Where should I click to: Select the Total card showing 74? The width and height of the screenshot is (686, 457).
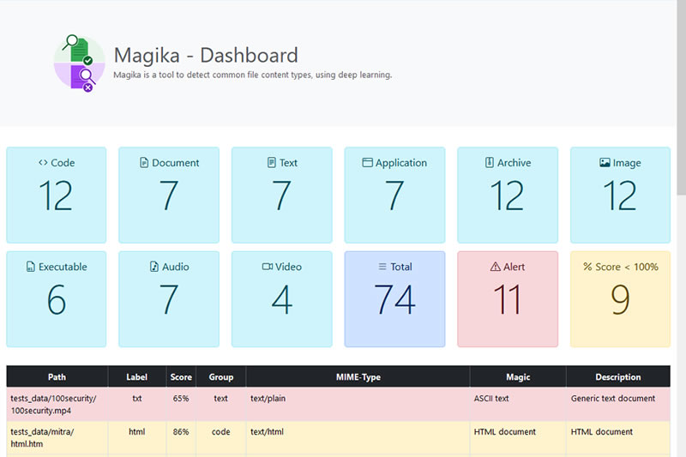[394, 299]
